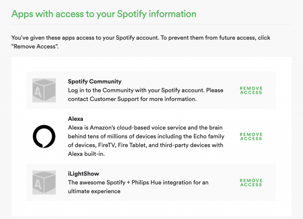
Task: Remove access for Alexa
Action: [x=251, y=137]
